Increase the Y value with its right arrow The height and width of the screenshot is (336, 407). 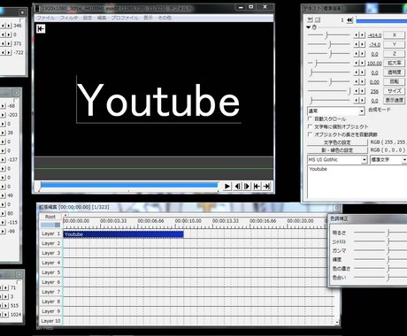pyautogui.click(x=363, y=44)
